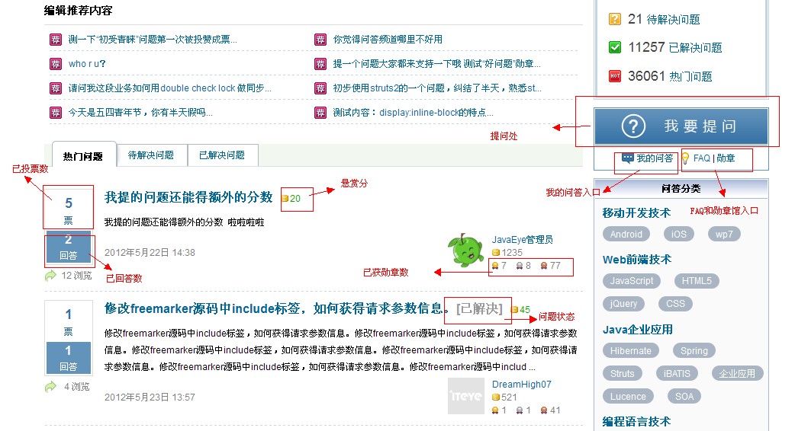The image size is (795, 431).
Task: Click the green arrow icon next to 4 浏览
Action: (x=50, y=387)
